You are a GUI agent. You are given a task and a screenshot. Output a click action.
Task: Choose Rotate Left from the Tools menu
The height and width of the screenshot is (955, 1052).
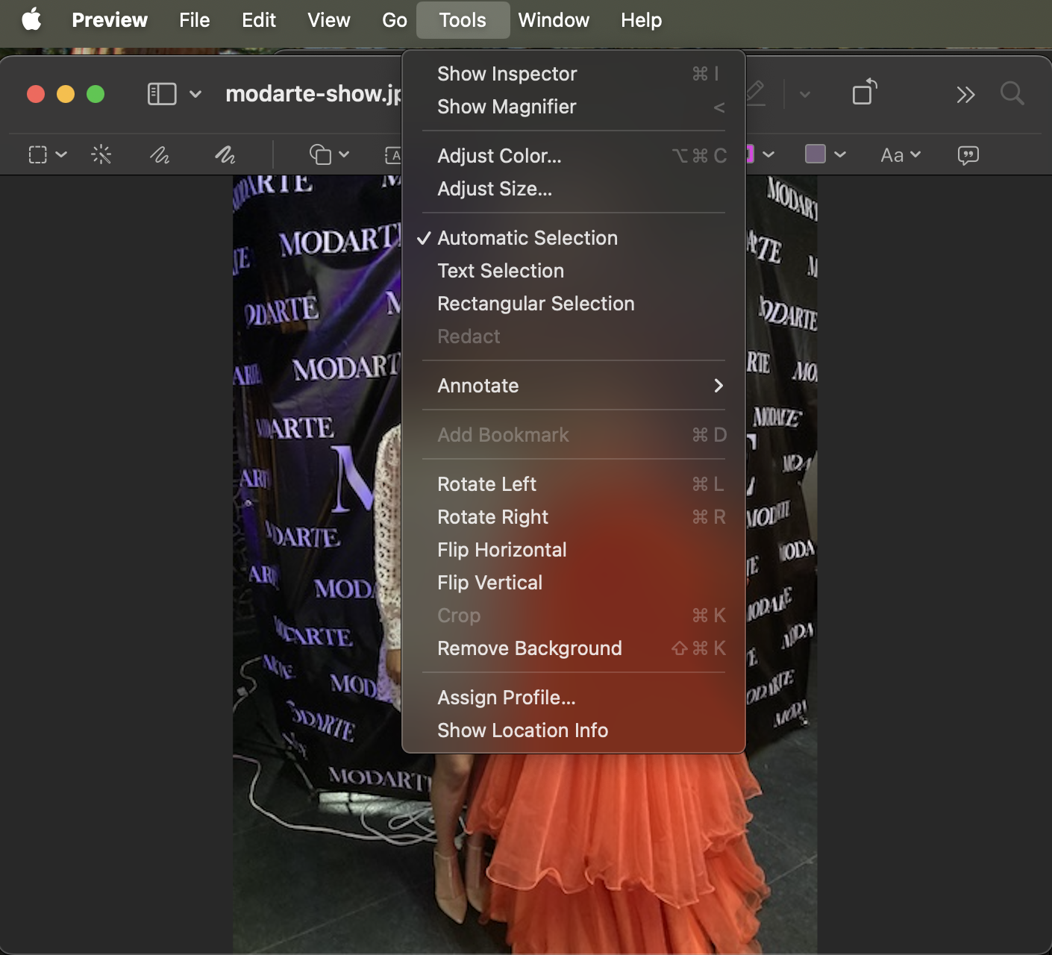(x=486, y=484)
